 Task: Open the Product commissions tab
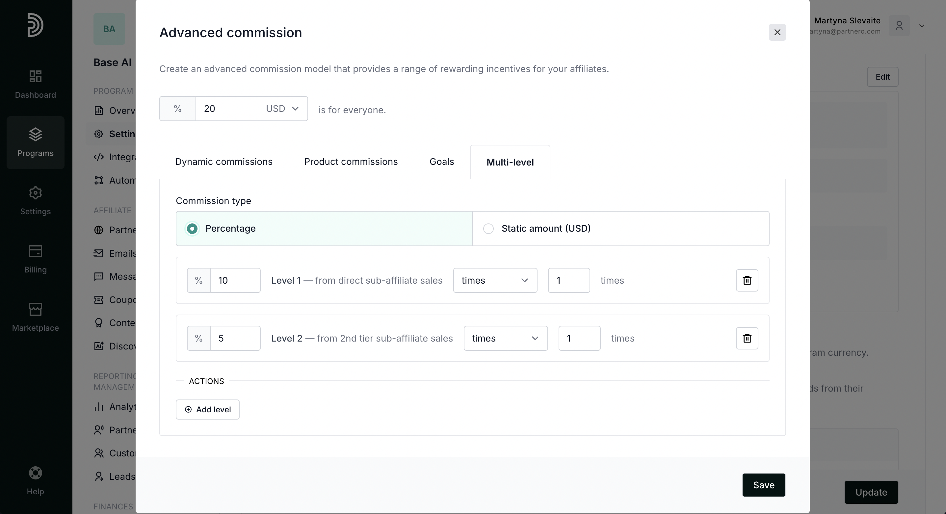351,162
